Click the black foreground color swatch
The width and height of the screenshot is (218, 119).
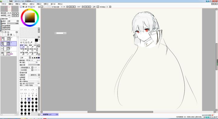pyautogui.click(x=36, y=40)
